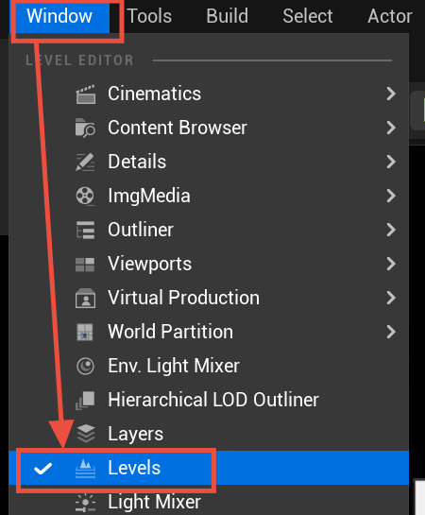Click the Virtual Production icon

coord(85,298)
